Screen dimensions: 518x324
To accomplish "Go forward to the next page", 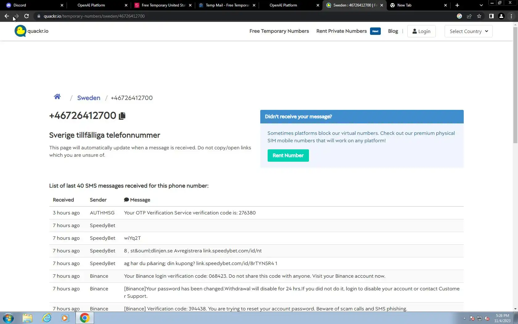I will [x=17, y=16].
